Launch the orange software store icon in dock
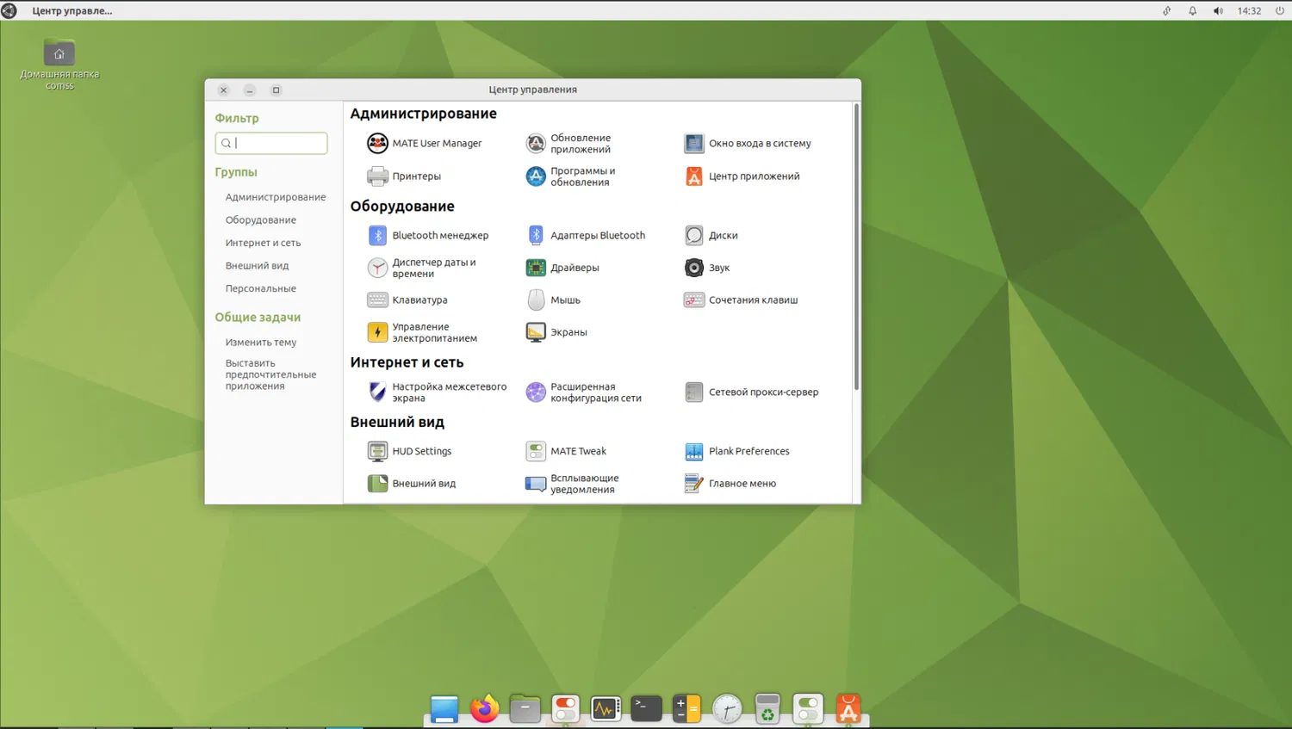The image size is (1292, 729). click(848, 708)
